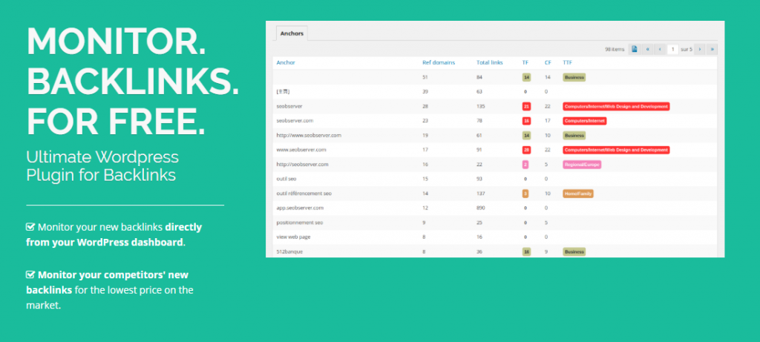The width and height of the screenshot is (760, 342).
Task: Click the 'http://www.seobserver.com' anchor text
Action: (x=309, y=135)
